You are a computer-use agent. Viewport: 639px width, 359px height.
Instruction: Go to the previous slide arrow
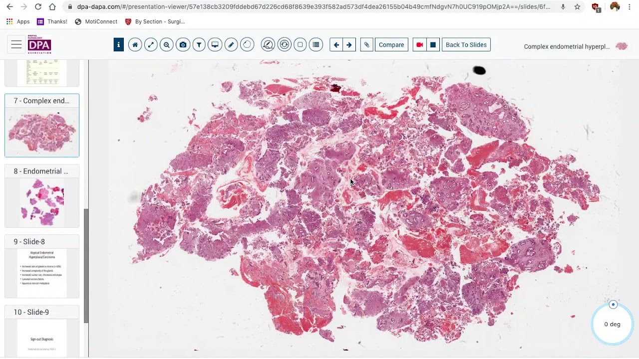336,45
